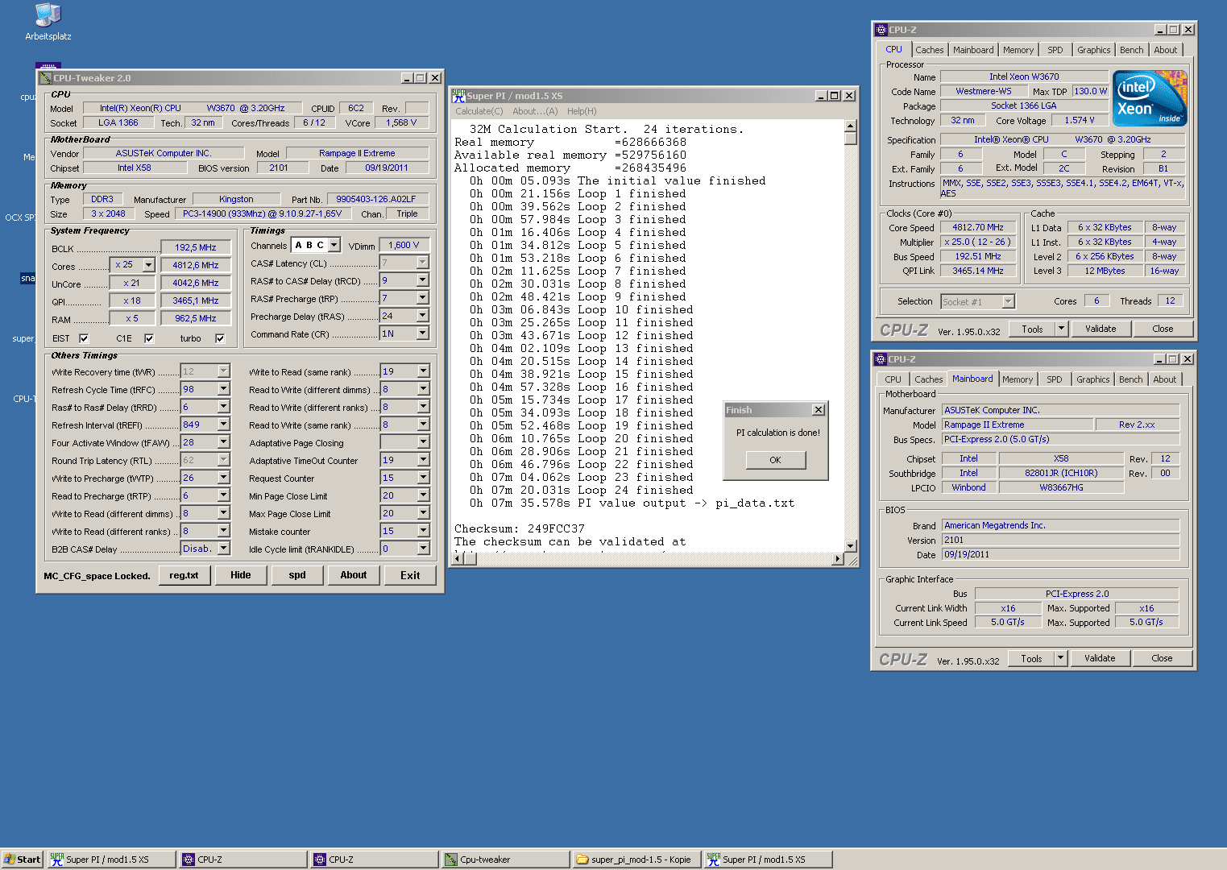Open the Socket #1 selection dropdown
This screenshot has height=870, width=1227.
click(1008, 301)
